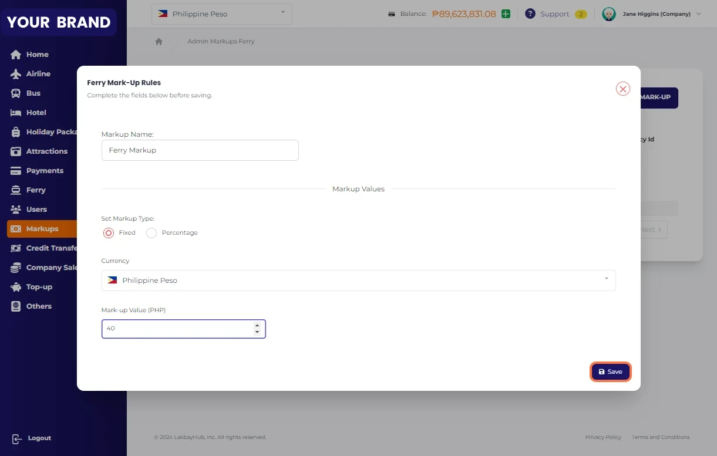
Task: Click the Support question mark icon
Action: 530,14
